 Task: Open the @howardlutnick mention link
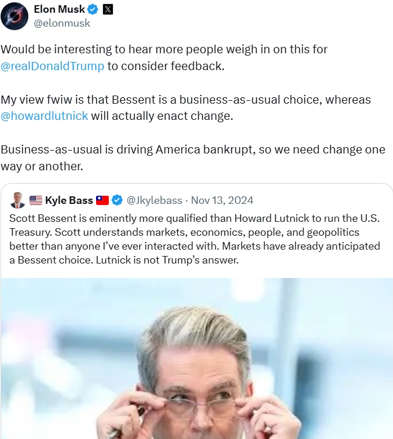click(44, 116)
